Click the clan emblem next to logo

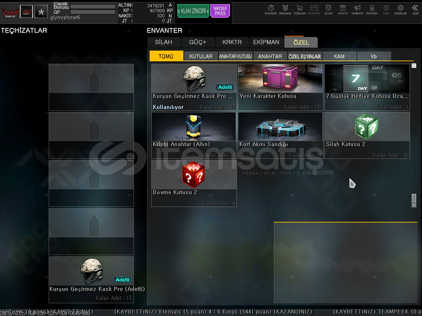coord(26,12)
